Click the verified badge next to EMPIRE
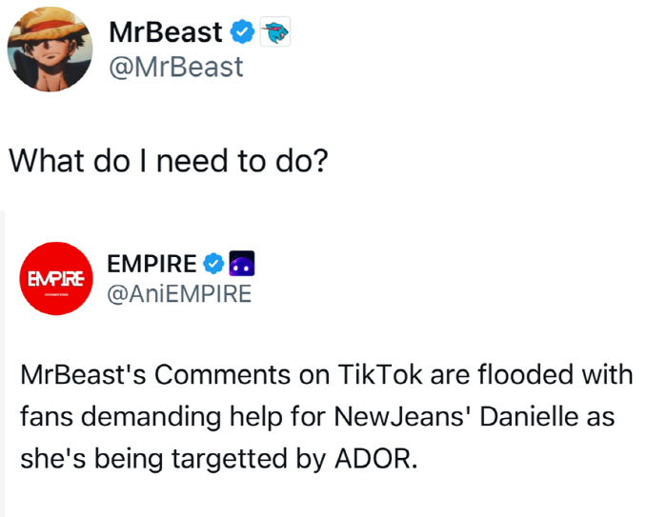Screen dimensions: 667x517 (x=215, y=263)
